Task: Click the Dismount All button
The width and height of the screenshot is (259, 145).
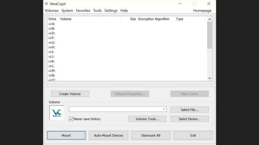Action: (x=151, y=135)
